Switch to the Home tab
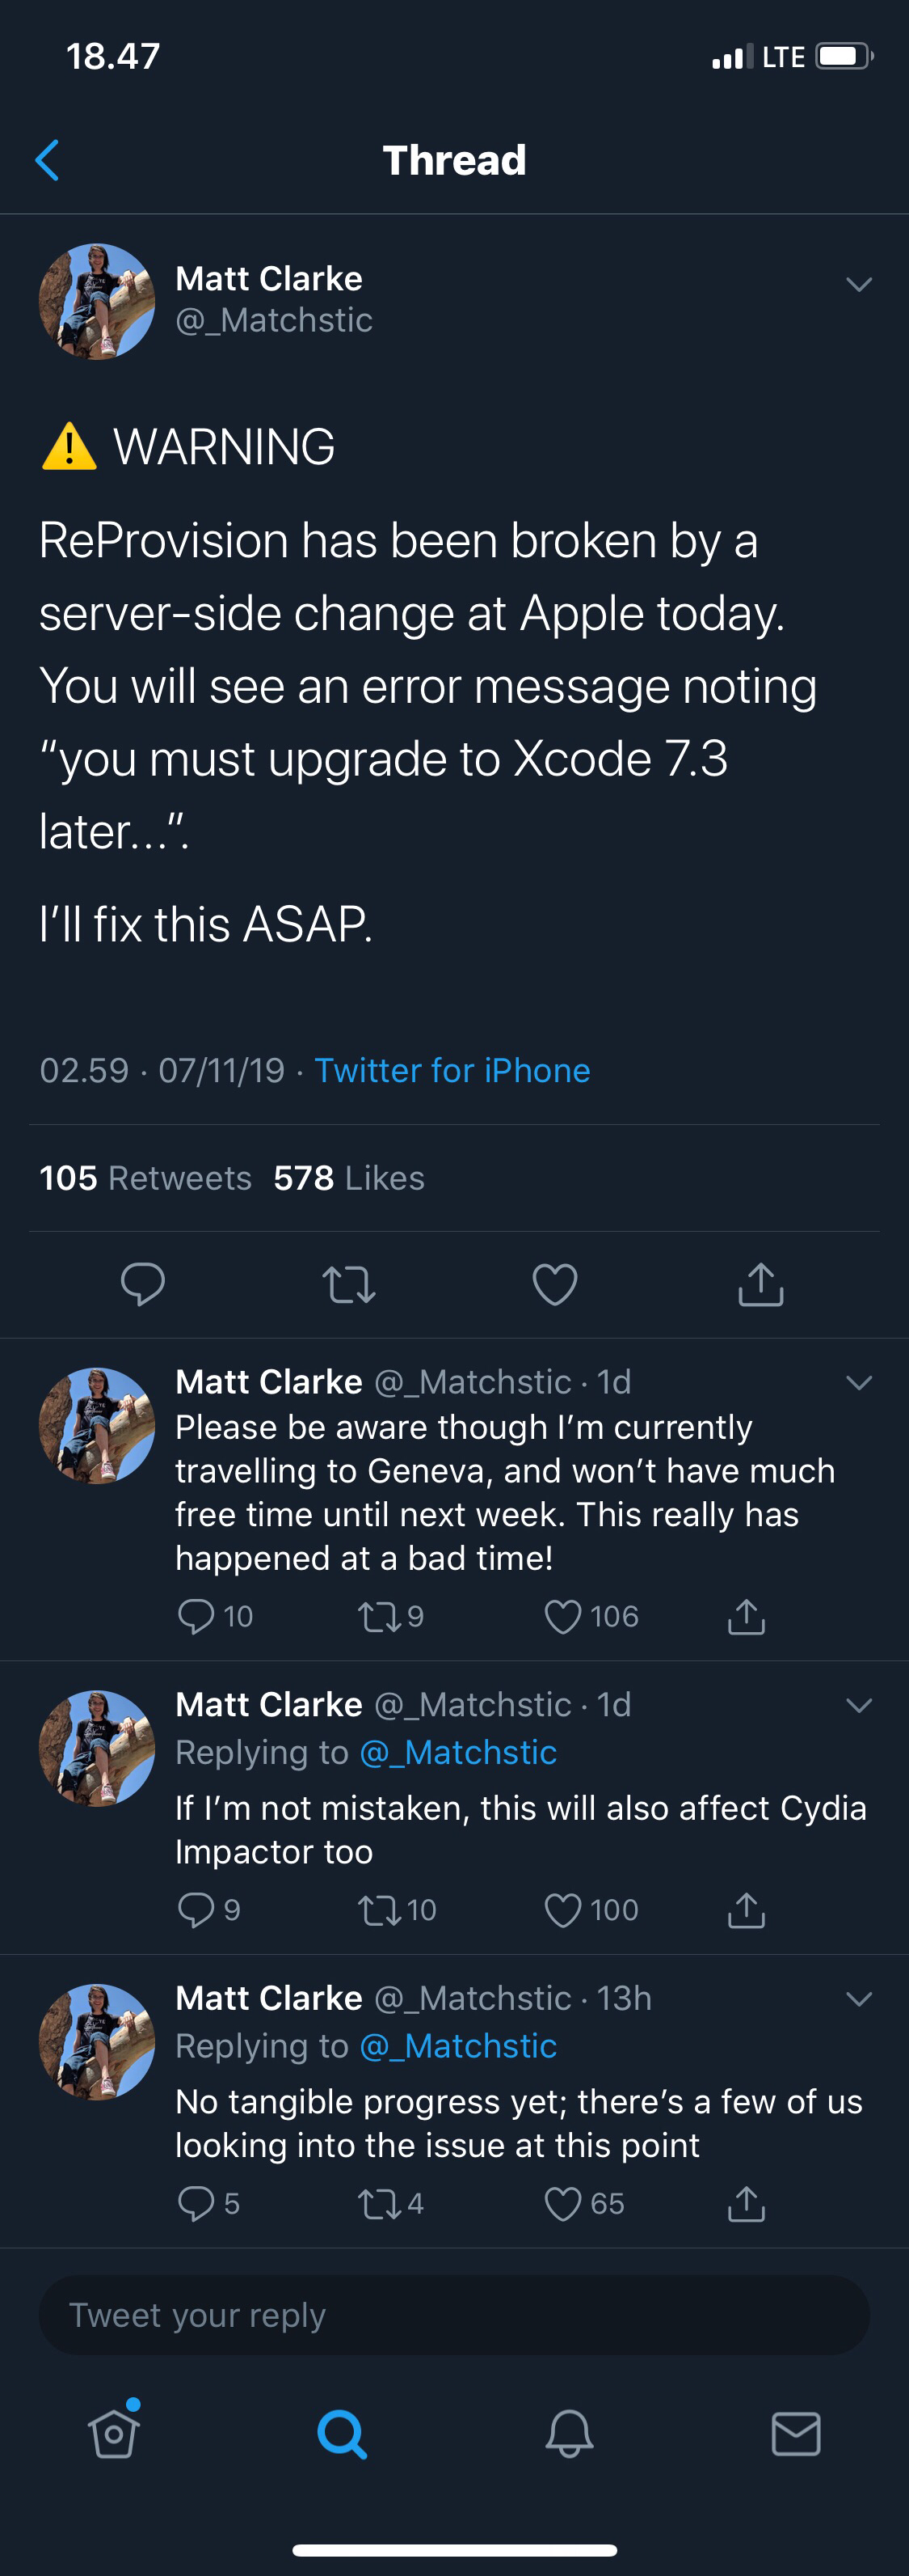 pos(114,2433)
